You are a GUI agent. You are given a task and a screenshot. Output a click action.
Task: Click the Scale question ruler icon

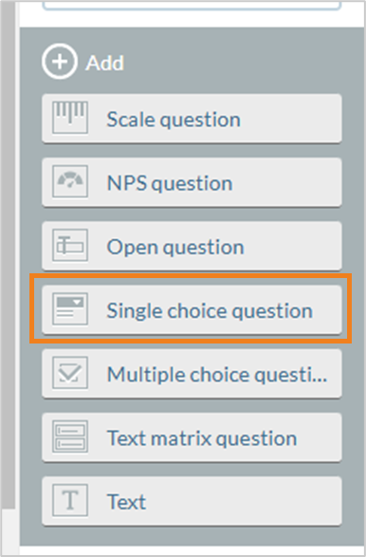70,118
